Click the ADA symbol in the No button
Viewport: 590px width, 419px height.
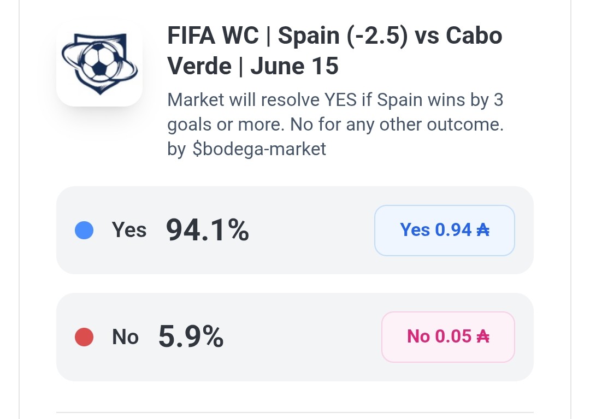pyautogui.click(x=483, y=337)
